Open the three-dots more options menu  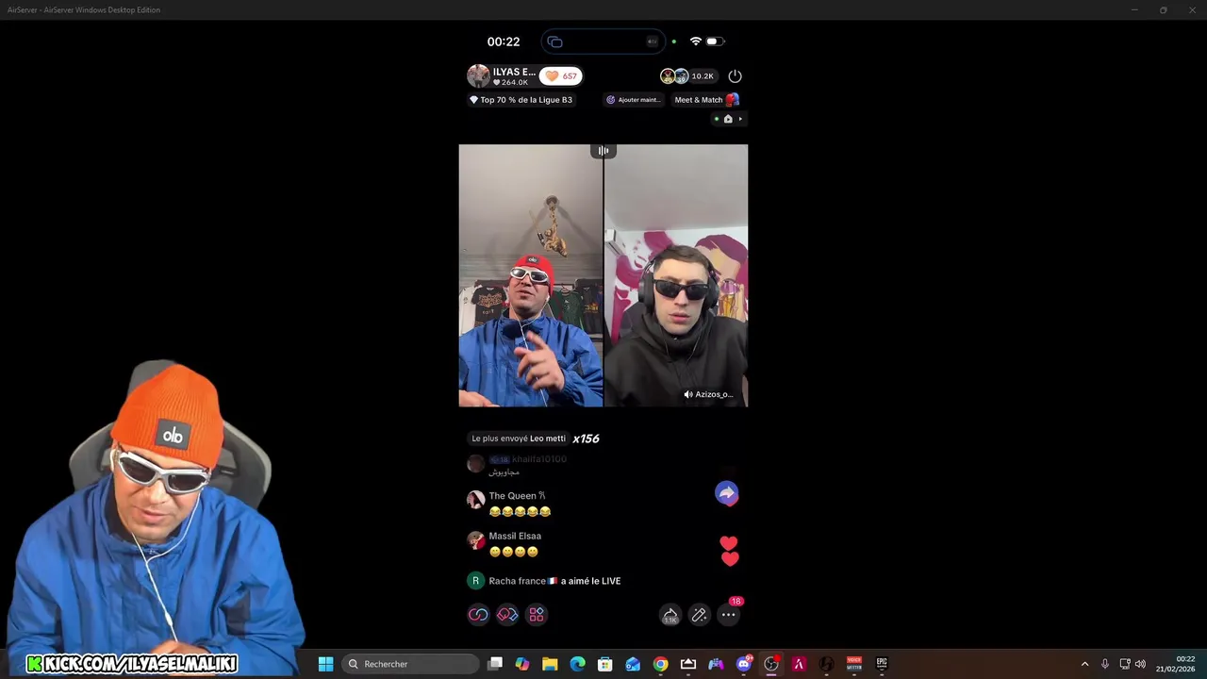[728, 615]
